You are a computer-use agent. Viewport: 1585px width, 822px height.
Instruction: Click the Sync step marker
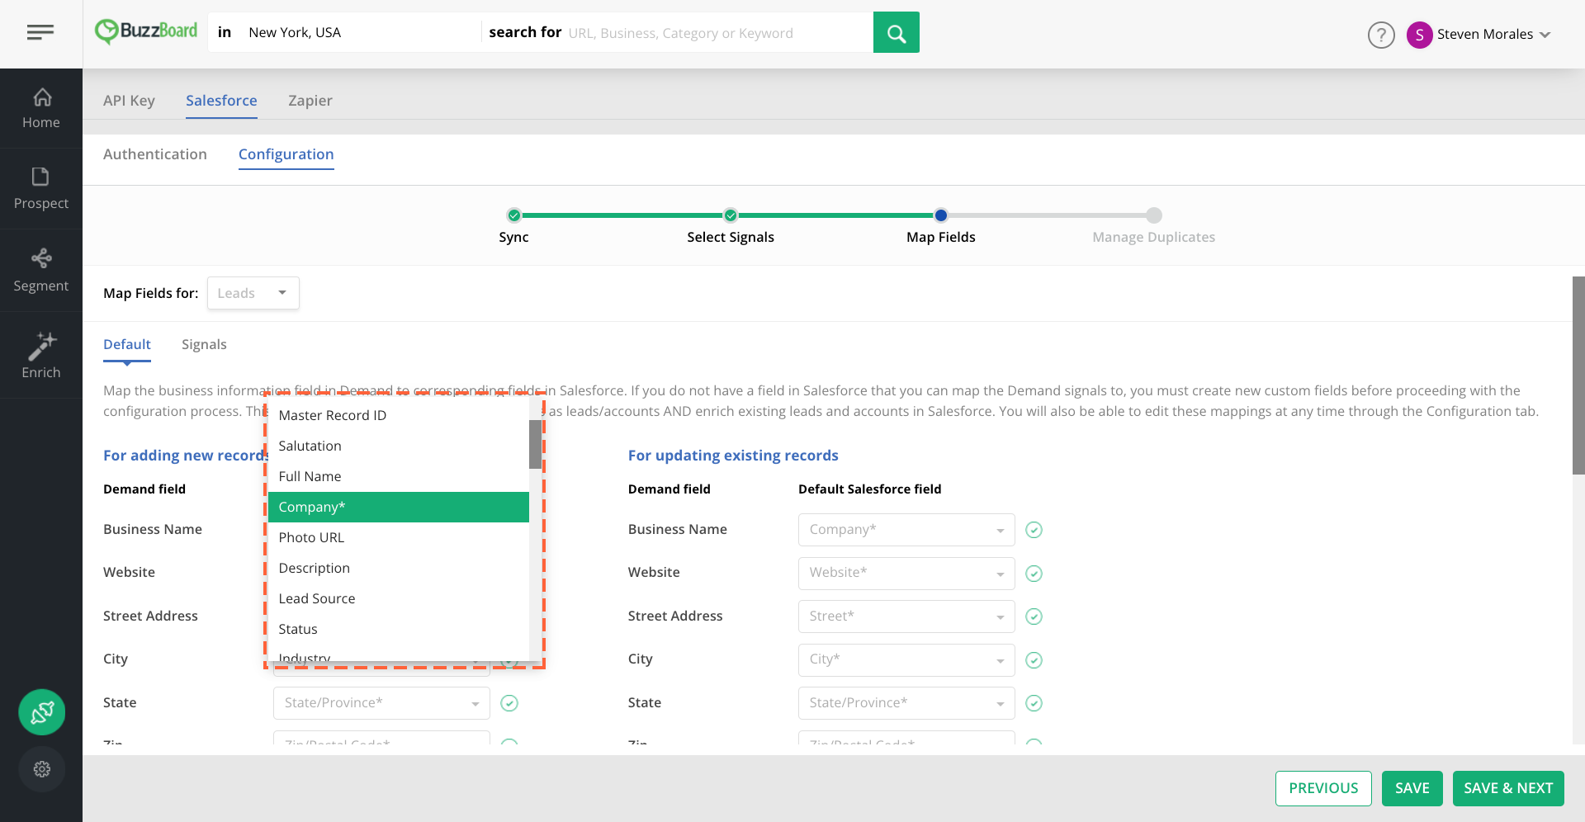(x=514, y=215)
